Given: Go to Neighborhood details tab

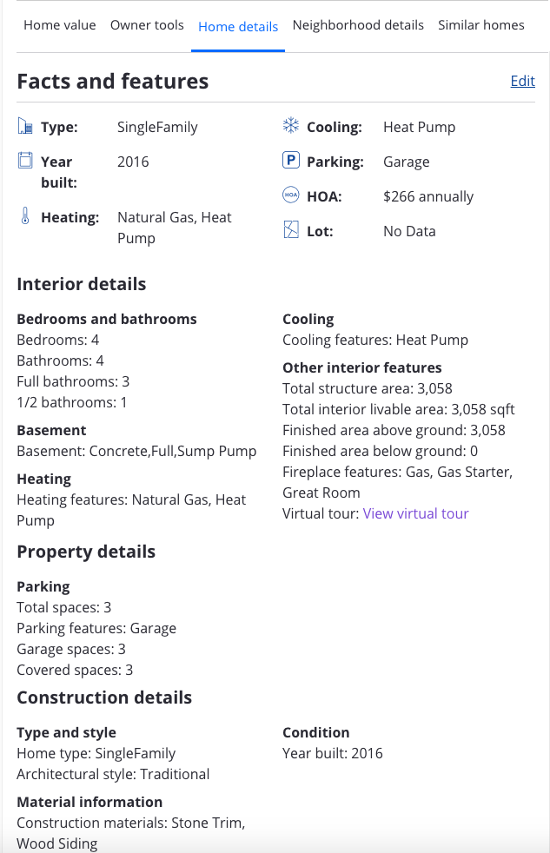Looking at the screenshot, I should tap(358, 25).
